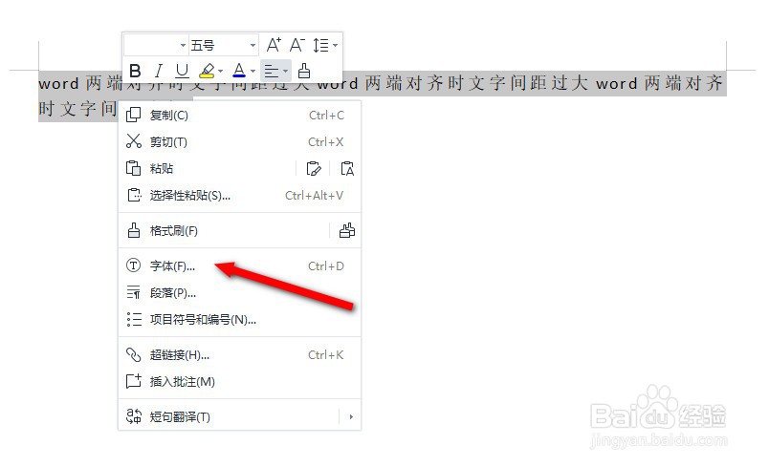The width and height of the screenshot is (769, 467).
Task: Open the font name dropdown
Action: coord(183,46)
